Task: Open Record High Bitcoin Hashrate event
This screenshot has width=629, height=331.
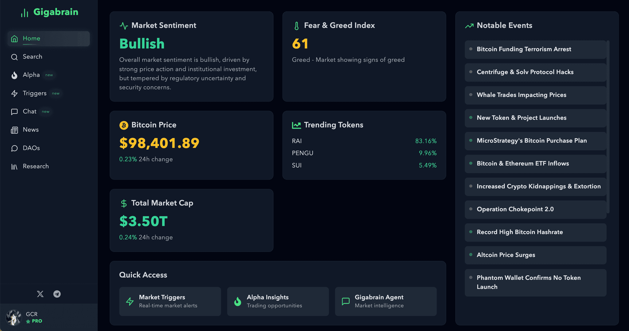Action: pyautogui.click(x=536, y=232)
